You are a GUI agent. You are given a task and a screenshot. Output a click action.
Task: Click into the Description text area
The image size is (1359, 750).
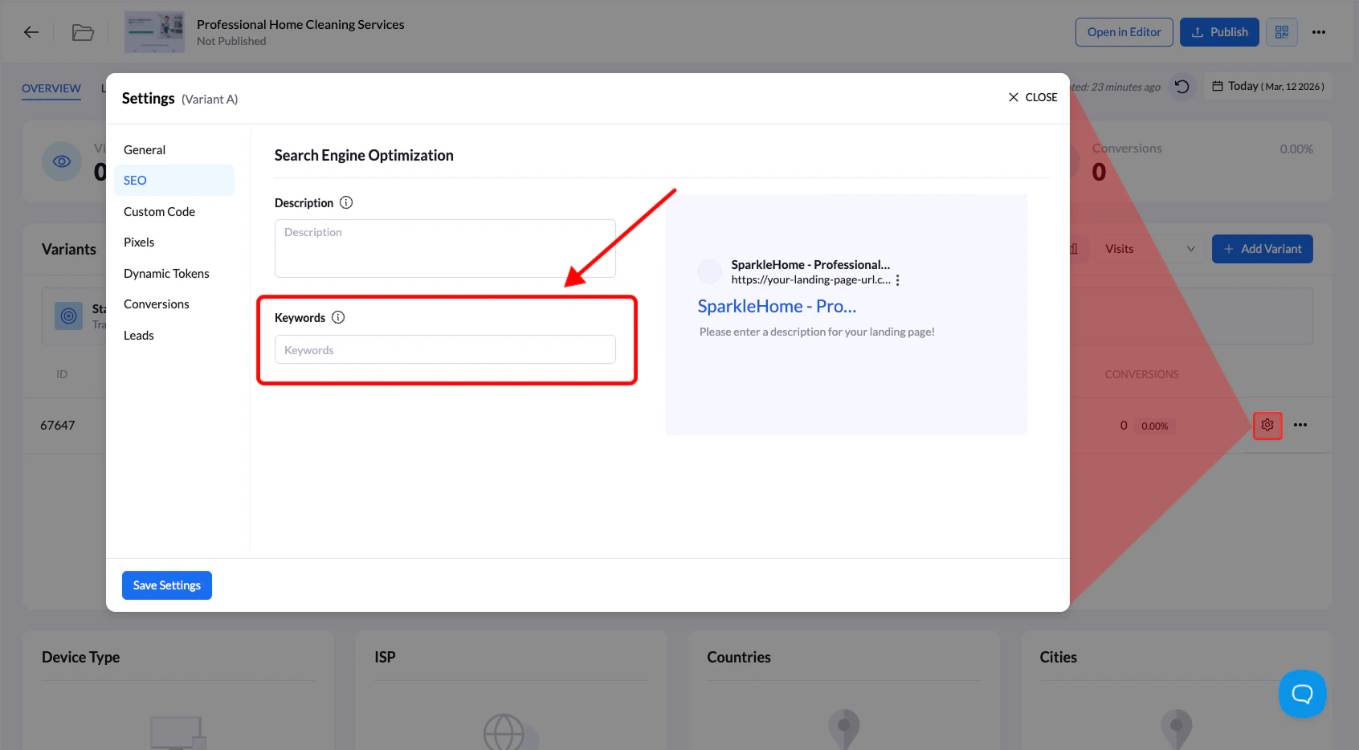tap(445, 249)
